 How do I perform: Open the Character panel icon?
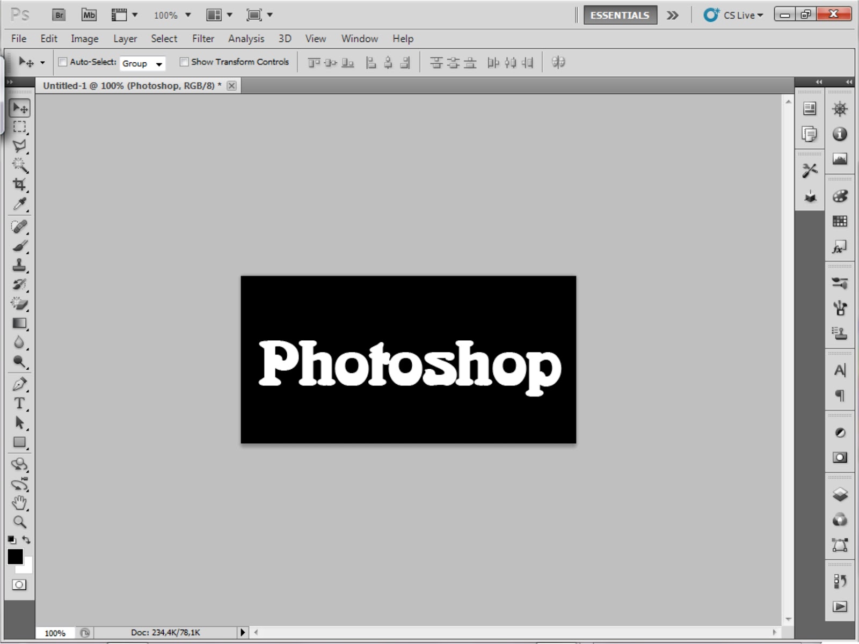[x=840, y=370]
